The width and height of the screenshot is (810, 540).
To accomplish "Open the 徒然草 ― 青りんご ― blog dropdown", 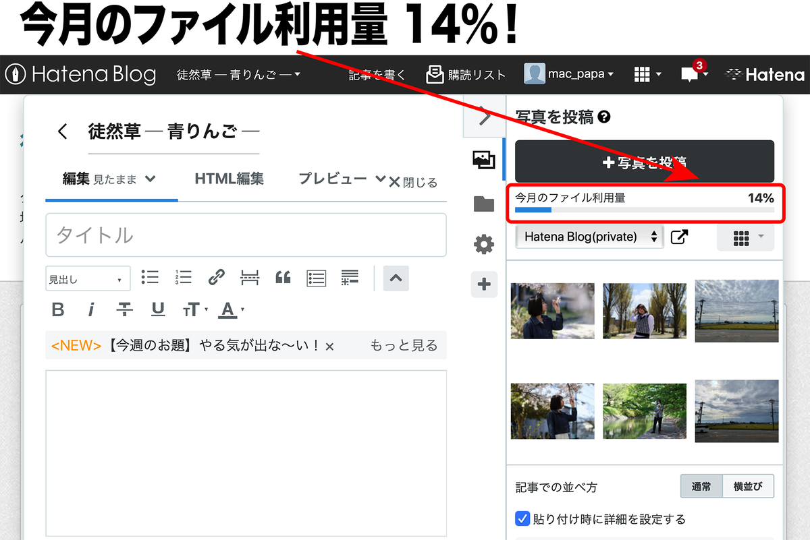I will [x=238, y=75].
